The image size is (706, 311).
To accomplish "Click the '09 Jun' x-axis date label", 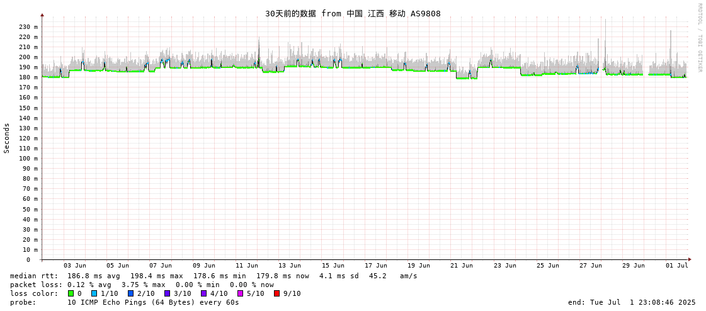I will click(x=204, y=266).
